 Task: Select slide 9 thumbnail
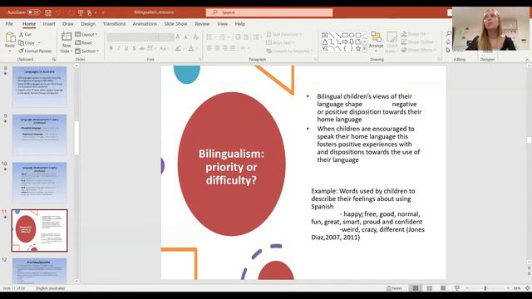click(x=40, y=135)
